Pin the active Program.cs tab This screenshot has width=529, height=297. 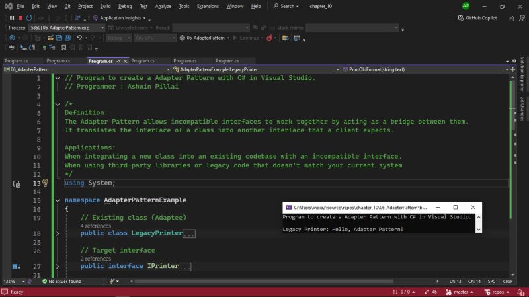click(118, 61)
